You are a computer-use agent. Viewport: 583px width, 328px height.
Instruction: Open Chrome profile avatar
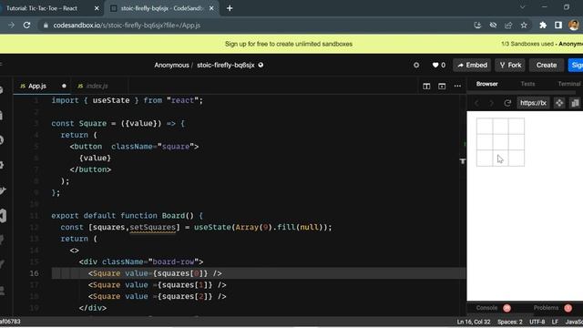574,26
